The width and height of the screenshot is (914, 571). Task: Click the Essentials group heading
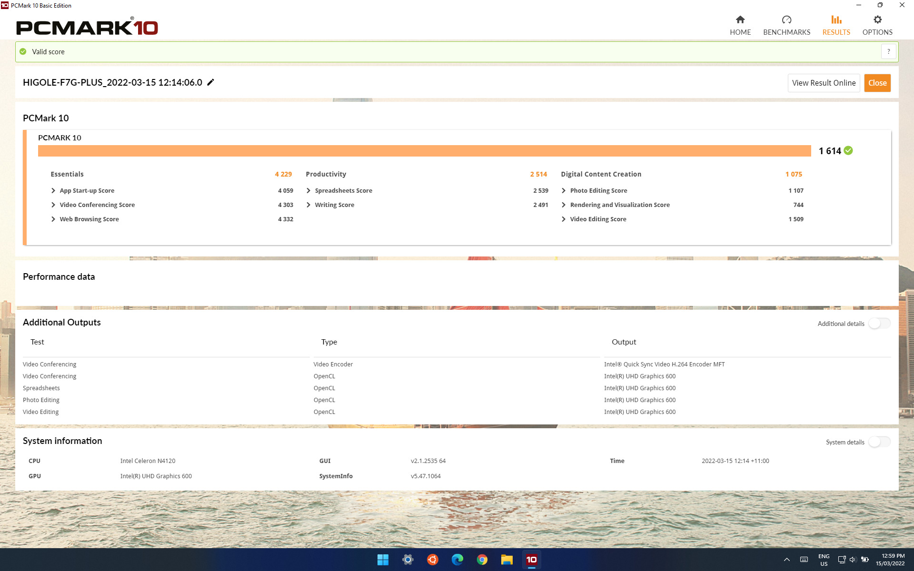click(x=67, y=174)
